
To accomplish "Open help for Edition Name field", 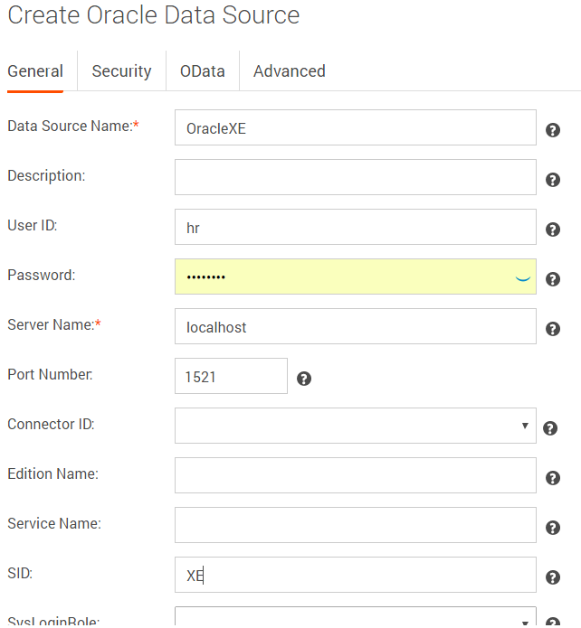I will [553, 478].
